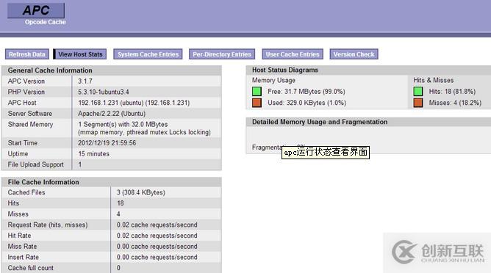The width and height of the screenshot is (491, 273).
Task: Open the Version Check tab
Action: click(x=354, y=54)
